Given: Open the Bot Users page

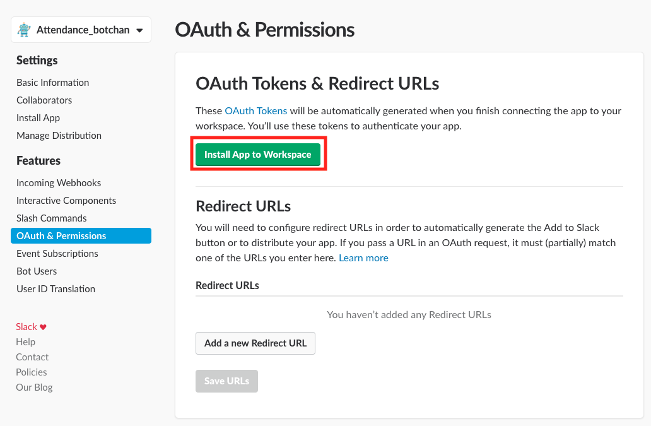Looking at the screenshot, I should click(37, 271).
